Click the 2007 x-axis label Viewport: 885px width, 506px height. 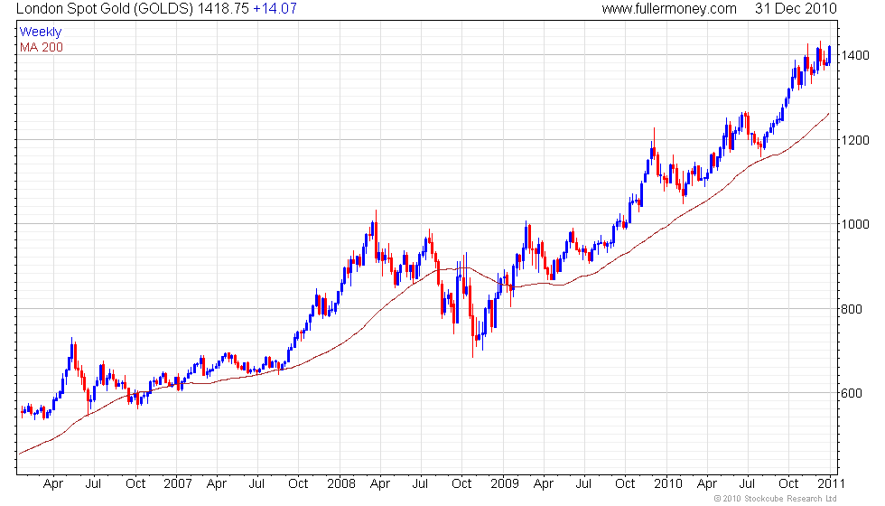point(178,484)
